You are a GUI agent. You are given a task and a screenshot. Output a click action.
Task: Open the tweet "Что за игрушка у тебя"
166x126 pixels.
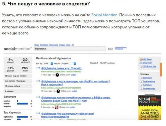pyautogui.click(x=68, y=114)
